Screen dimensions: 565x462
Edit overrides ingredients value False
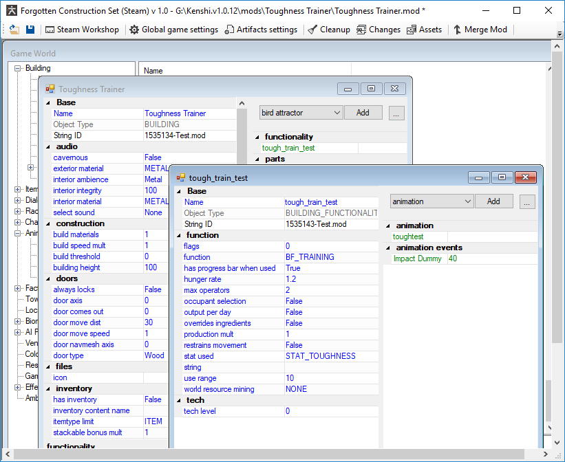click(331, 323)
